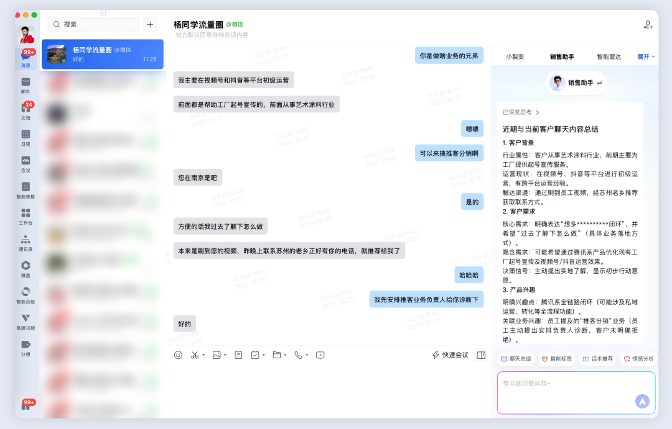
Task: Open the voice call phone icon
Action: [299, 354]
